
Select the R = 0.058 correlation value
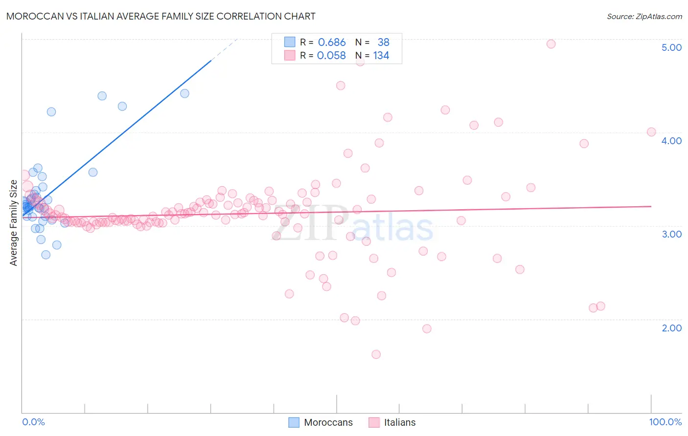point(323,55)
